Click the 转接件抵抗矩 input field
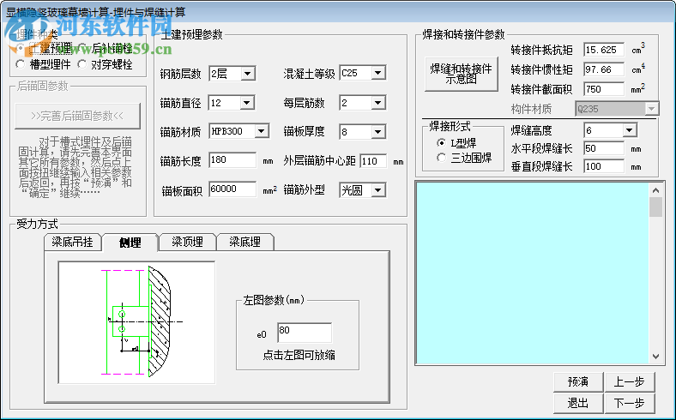The height and width of the screenshot is (420, 676). pyautogui.click(x=604, y=50)
